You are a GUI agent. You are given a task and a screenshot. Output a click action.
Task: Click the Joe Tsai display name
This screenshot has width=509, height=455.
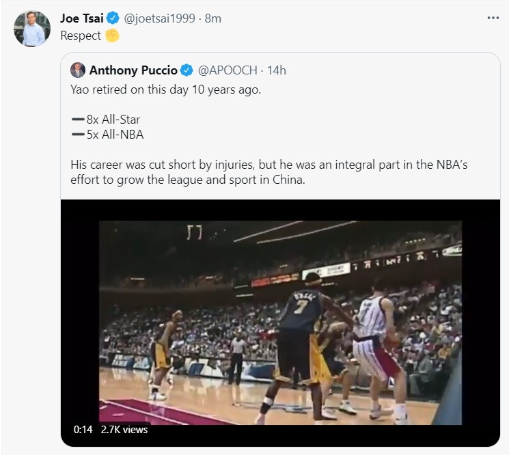click(82, 18)
